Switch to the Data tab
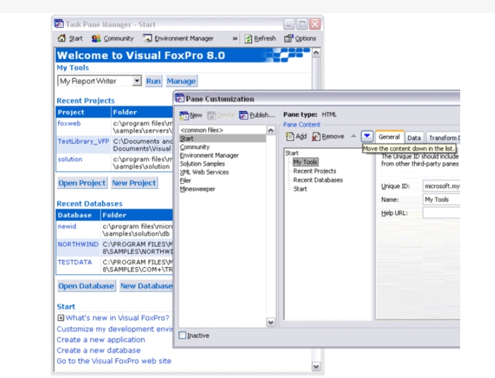The height and width of the screenshot is (378, 495). click(414, 138)
